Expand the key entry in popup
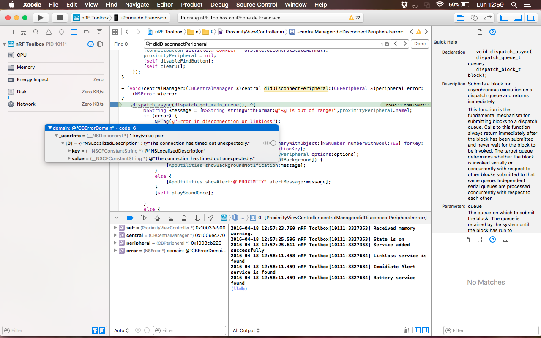 point(69,151)
